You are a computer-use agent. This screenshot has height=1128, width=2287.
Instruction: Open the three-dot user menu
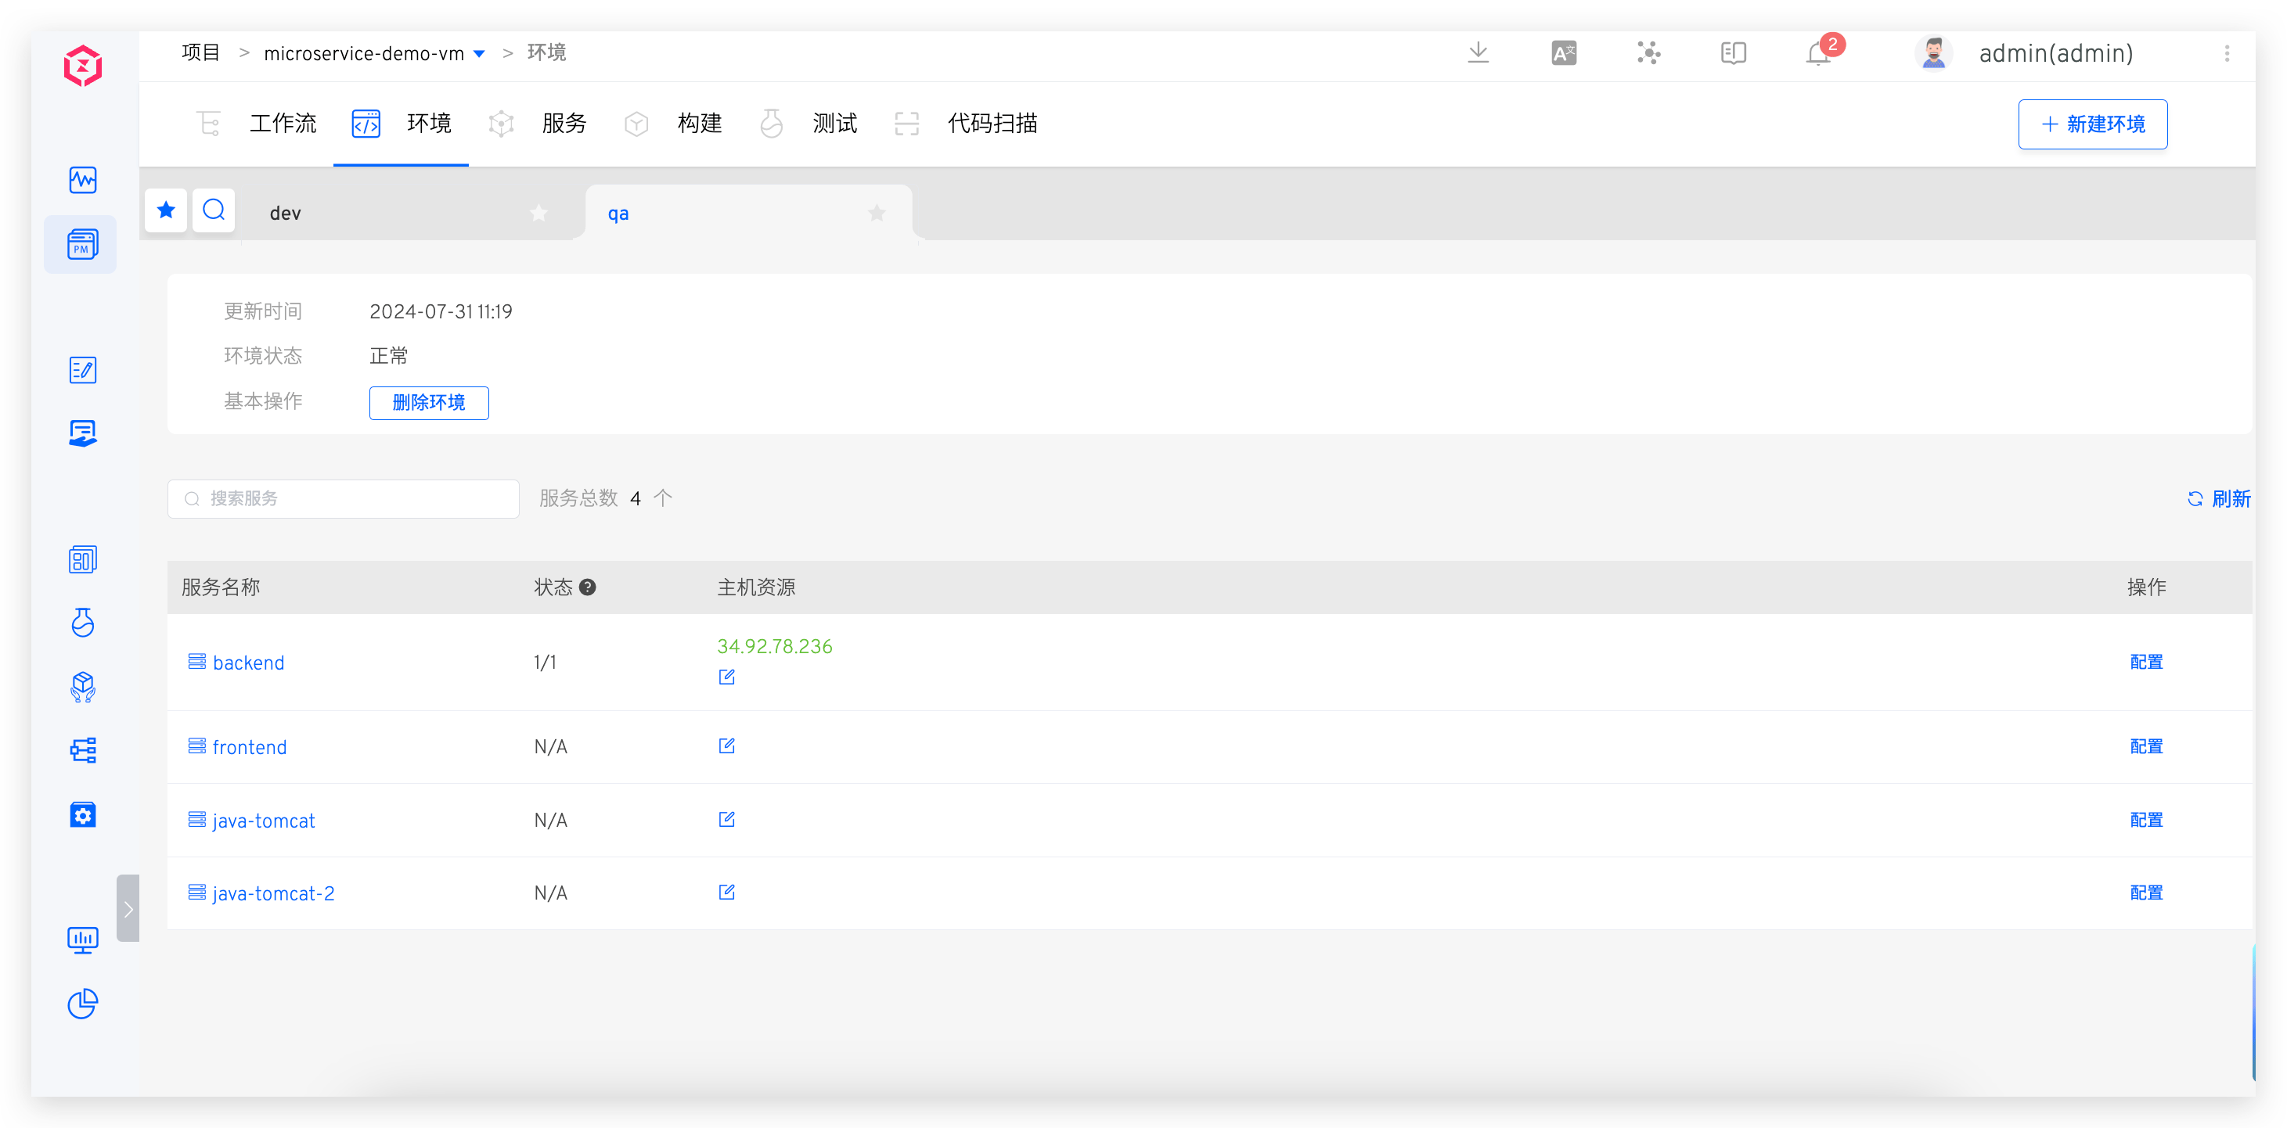2227,54
